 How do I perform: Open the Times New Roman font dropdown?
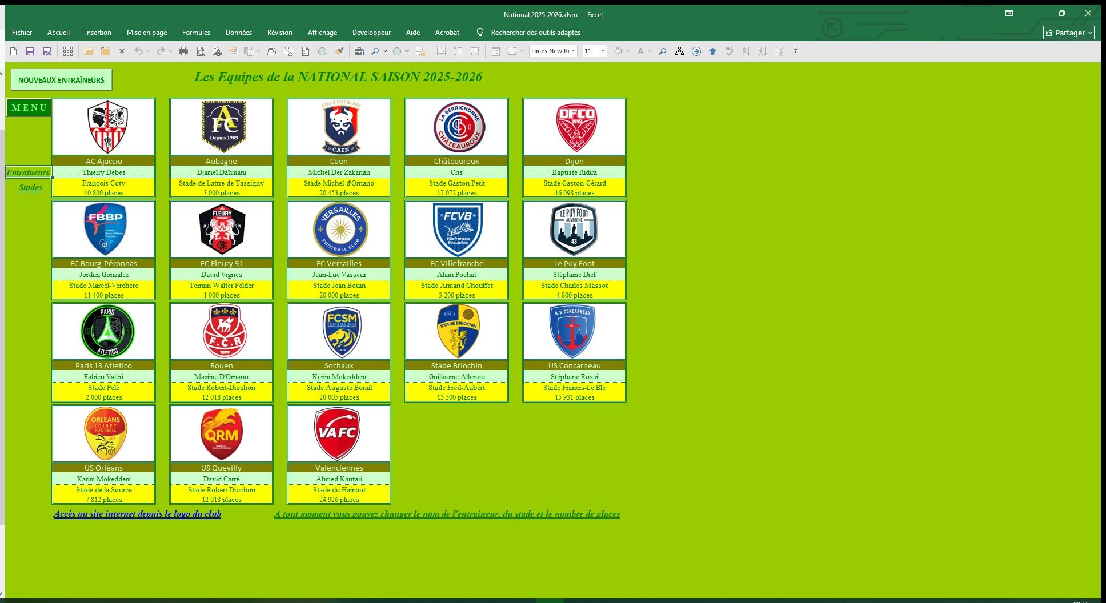(x=573, y=51)
